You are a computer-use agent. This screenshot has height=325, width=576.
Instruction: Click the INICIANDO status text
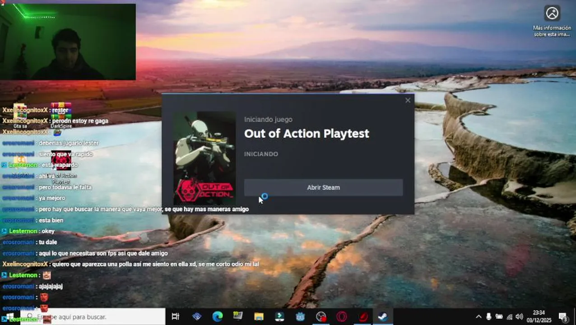(x=261, y=154)
